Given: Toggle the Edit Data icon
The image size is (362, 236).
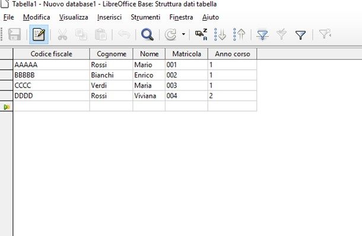Looking at the screenshot, I should pyautogui.click(x=39, y=34).
